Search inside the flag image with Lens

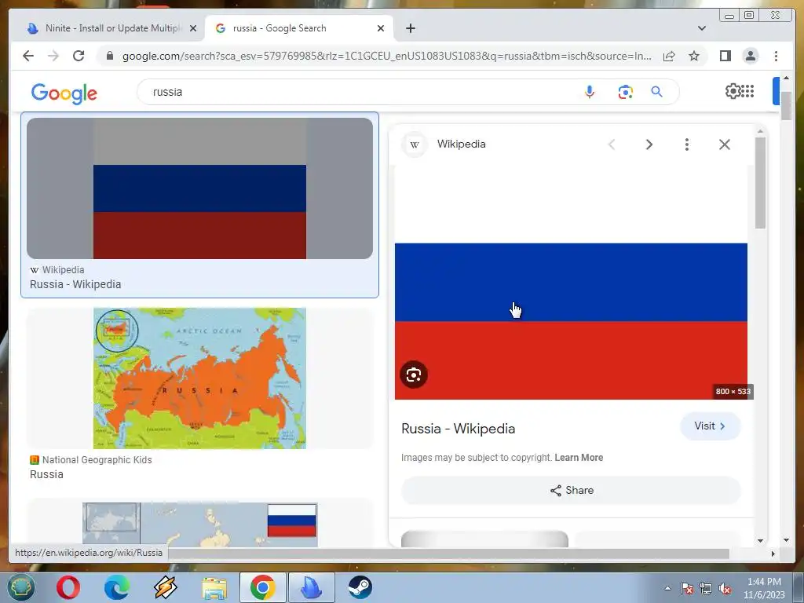(414, 375)
